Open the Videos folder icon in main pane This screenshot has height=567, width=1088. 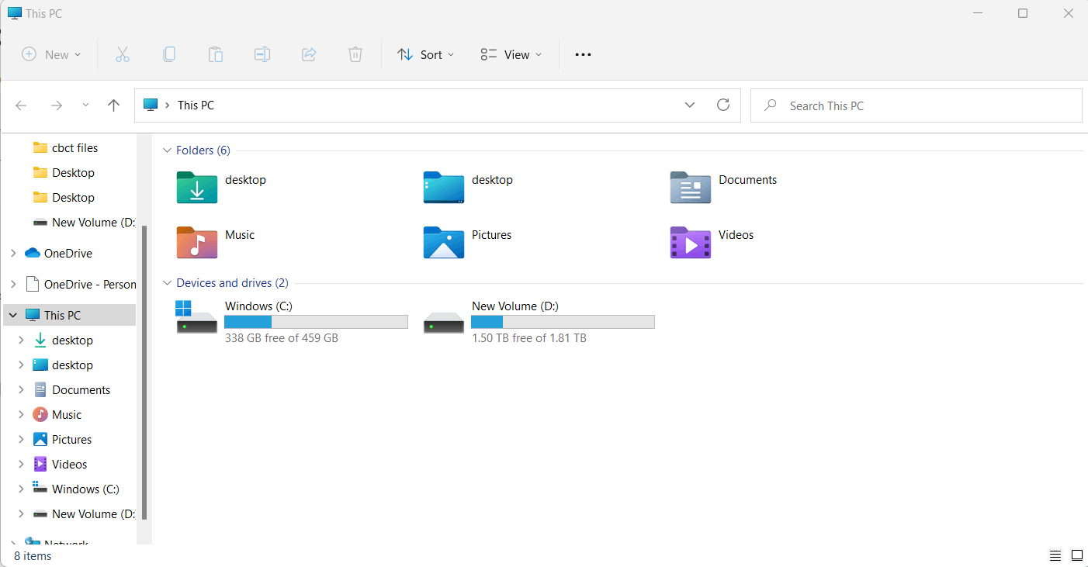pyautogui.click(x=691, y=242)
